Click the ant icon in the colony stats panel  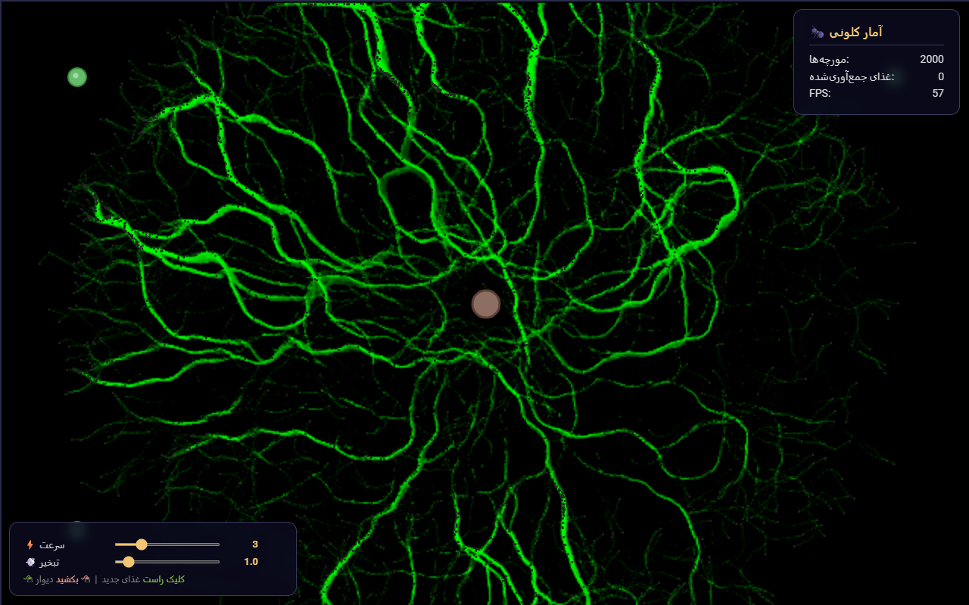click(817, 32)
